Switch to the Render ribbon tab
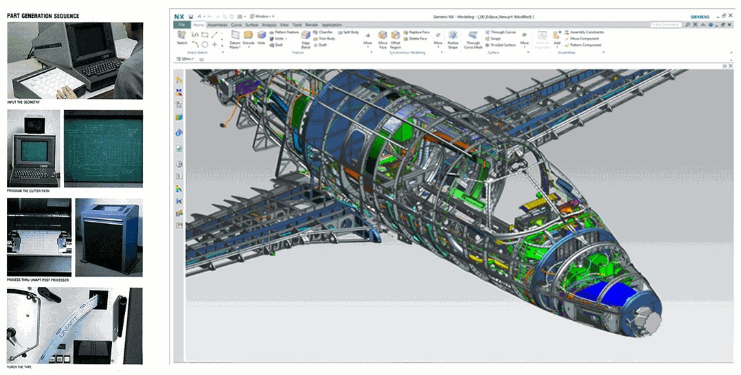 click(312, 25)
